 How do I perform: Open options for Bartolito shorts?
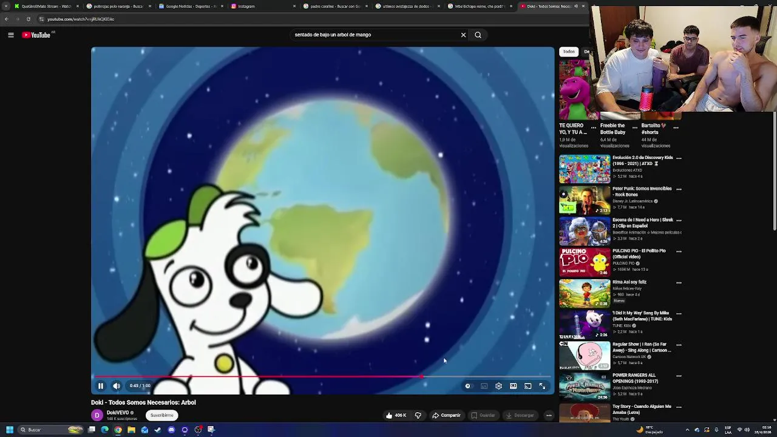pyautogui.click(x=676, y=128)
